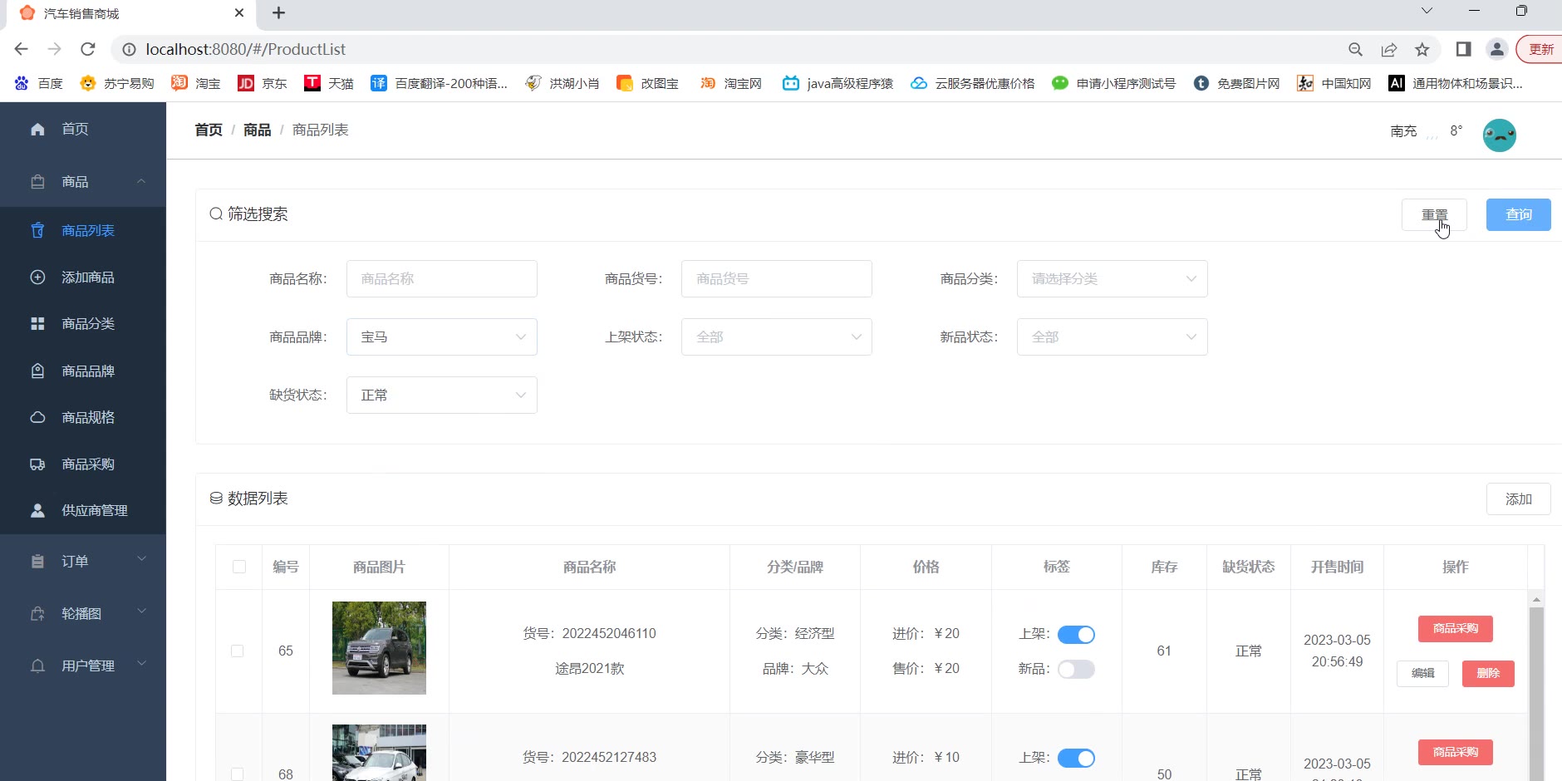Screen dimensions: 1562x781
Task: Click the Add Product (添加商品) plus icon
Action: [x=37, y=278]
